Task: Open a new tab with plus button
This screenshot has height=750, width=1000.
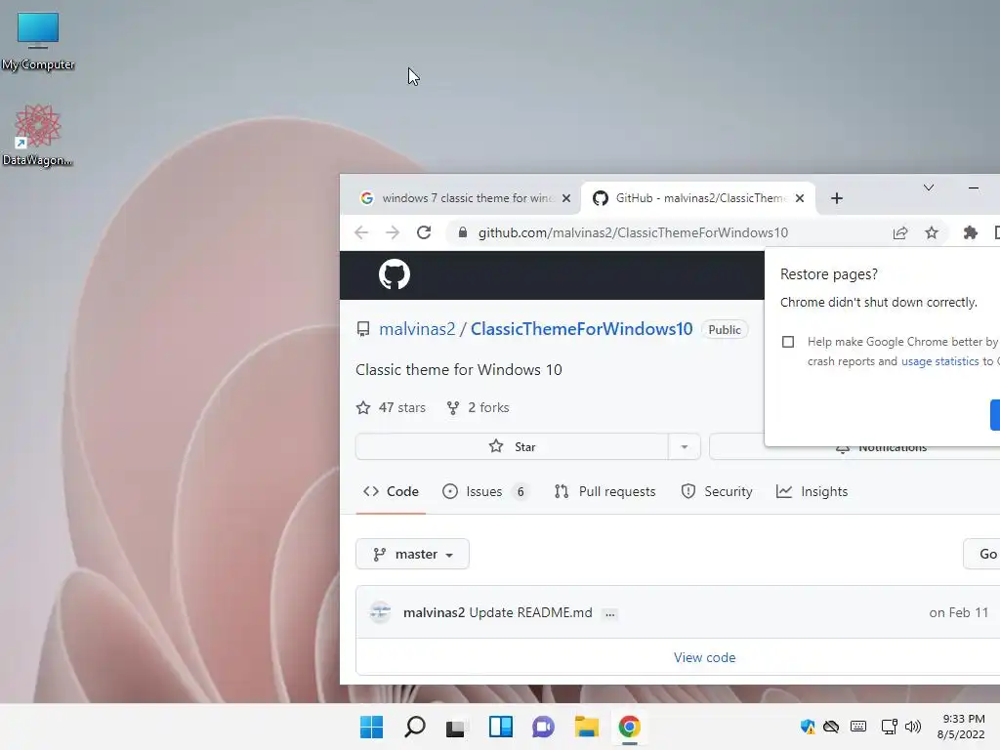Action: [837, 198]
